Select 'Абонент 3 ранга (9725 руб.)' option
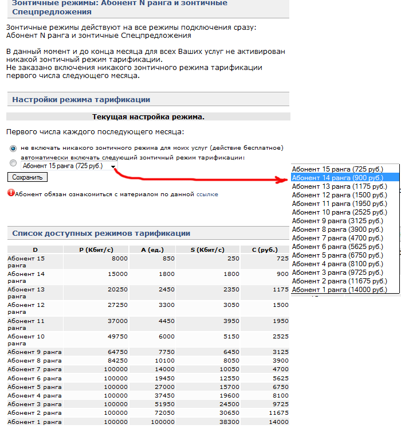 click(x=345, y=272)
